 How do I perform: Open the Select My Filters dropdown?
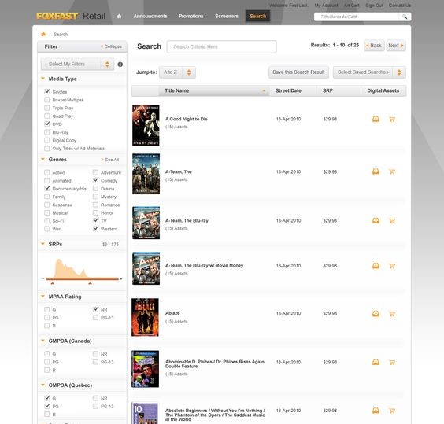77,64
